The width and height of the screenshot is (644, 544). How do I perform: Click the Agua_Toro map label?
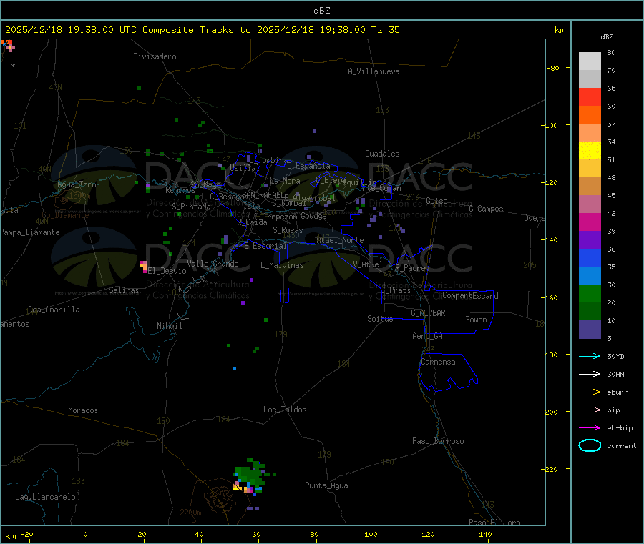77,184
